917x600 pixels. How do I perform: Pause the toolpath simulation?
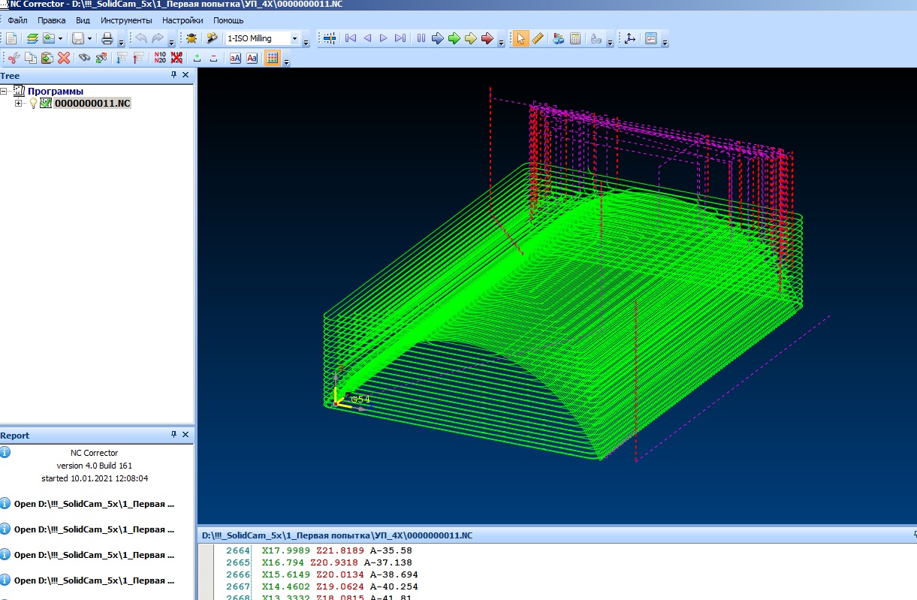421,38
